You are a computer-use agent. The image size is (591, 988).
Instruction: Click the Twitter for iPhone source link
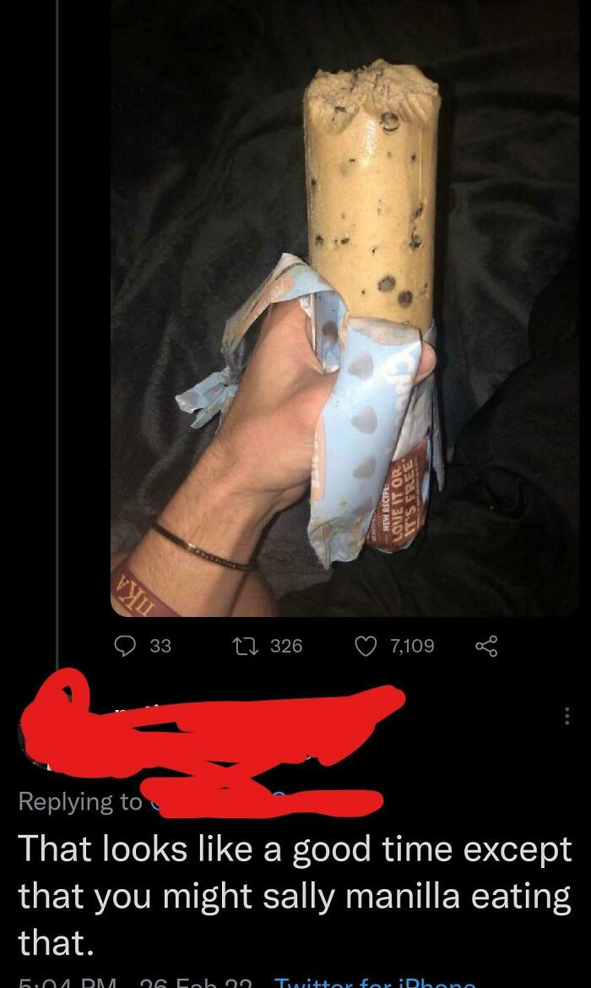click(x=375, y=983)
